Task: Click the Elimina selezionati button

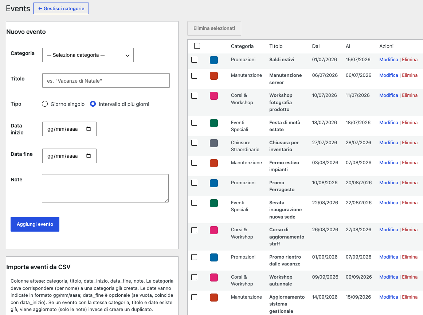Action: coord(214,28)
